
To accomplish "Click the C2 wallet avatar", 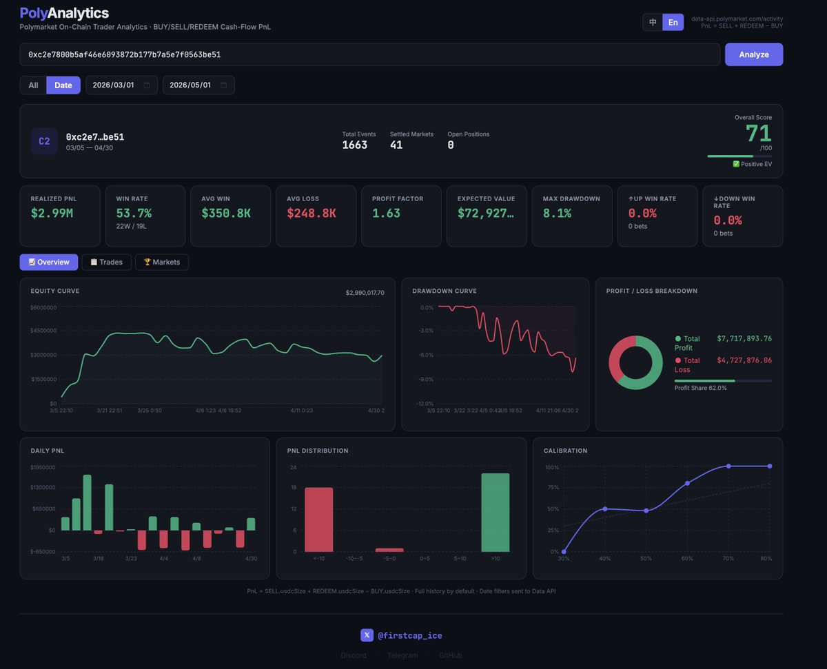I will pyautogui.click(x=44, y=141).
